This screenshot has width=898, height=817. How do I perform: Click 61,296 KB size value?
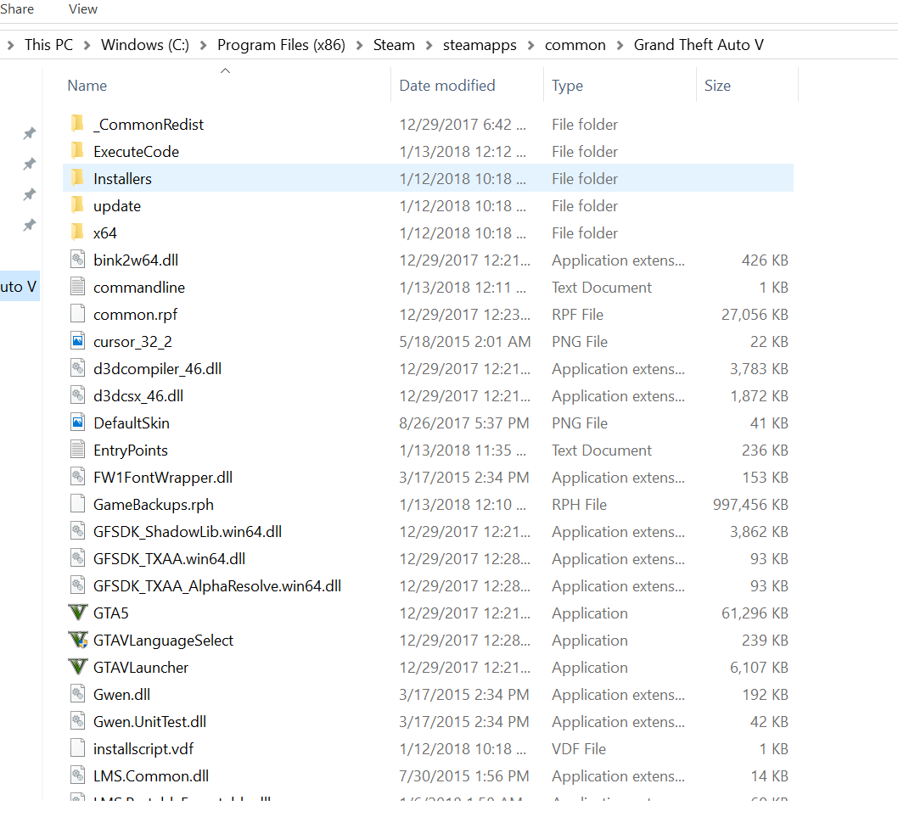click(755, 613)
